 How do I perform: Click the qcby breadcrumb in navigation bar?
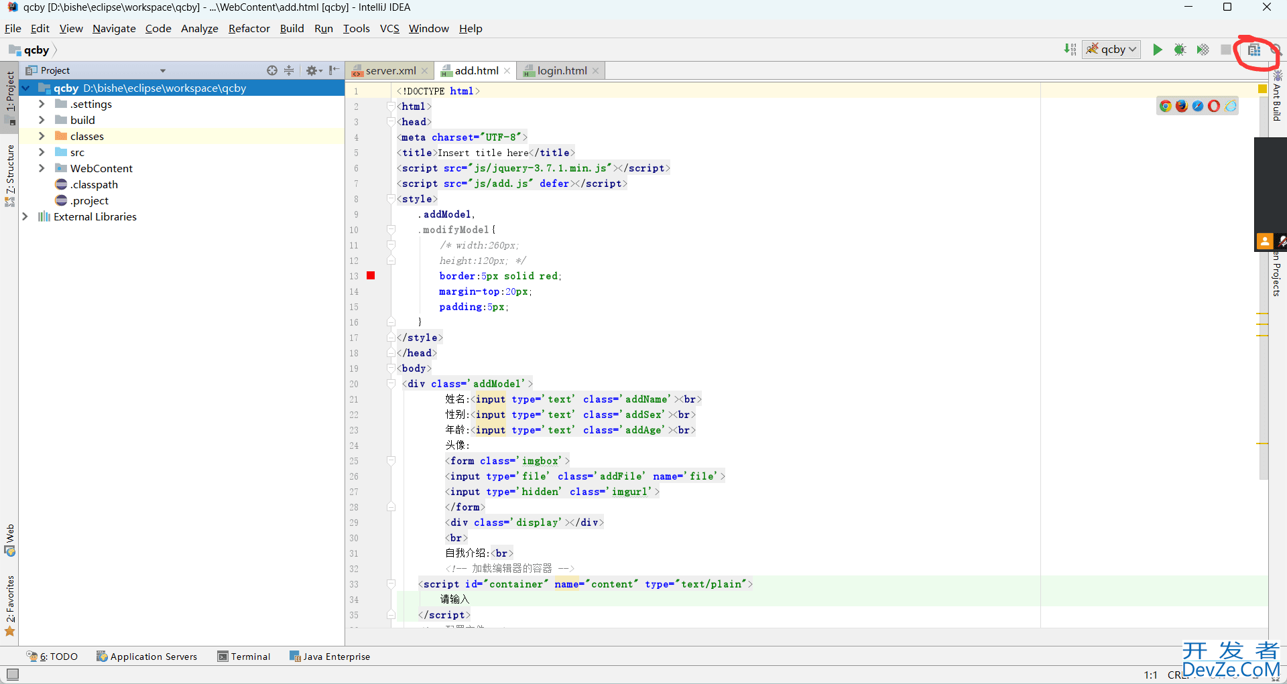(x=30, y=50)
